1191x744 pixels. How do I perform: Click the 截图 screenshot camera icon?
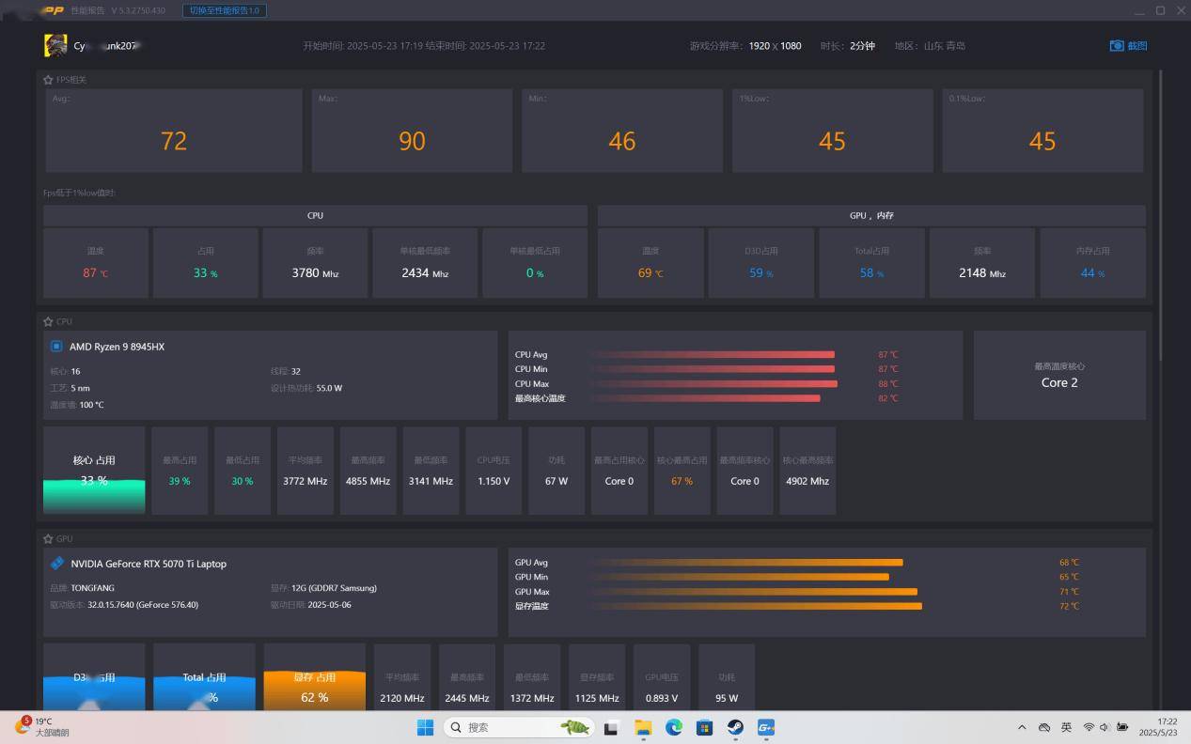[x=1117, y=46]
